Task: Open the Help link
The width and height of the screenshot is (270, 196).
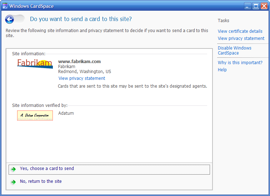Action: click(x=222, y=70)
